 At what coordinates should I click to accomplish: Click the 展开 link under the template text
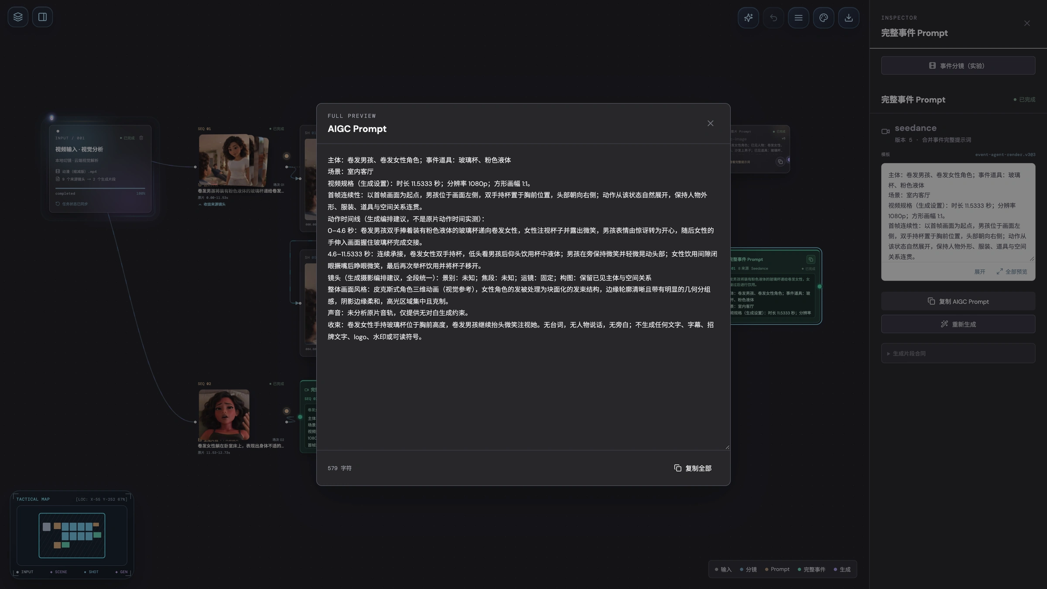[980, 272]
